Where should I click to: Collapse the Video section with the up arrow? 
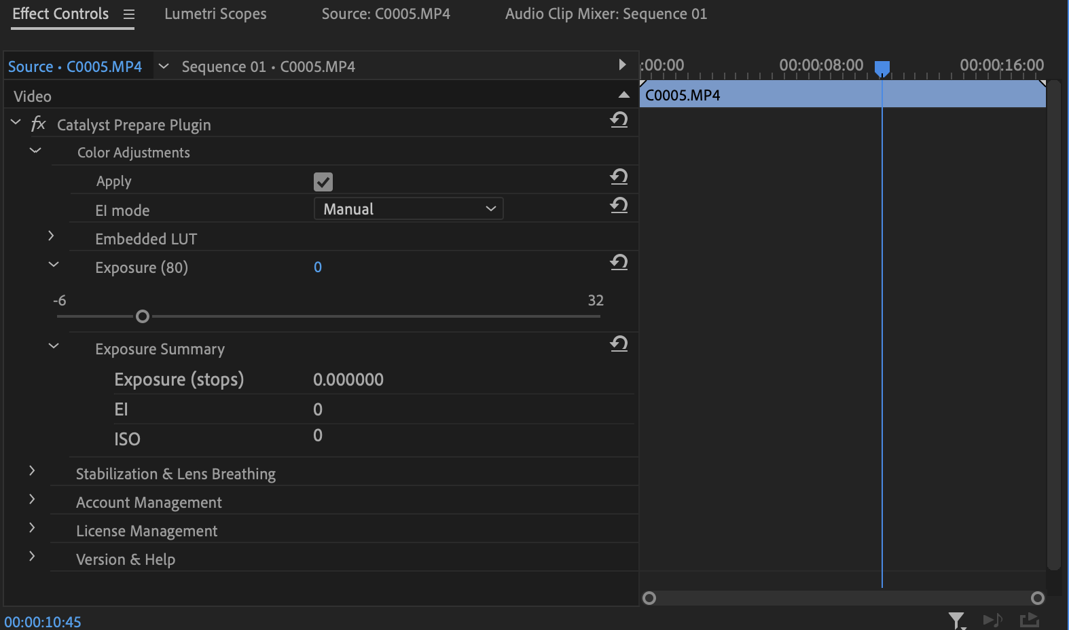coord(623,95)
